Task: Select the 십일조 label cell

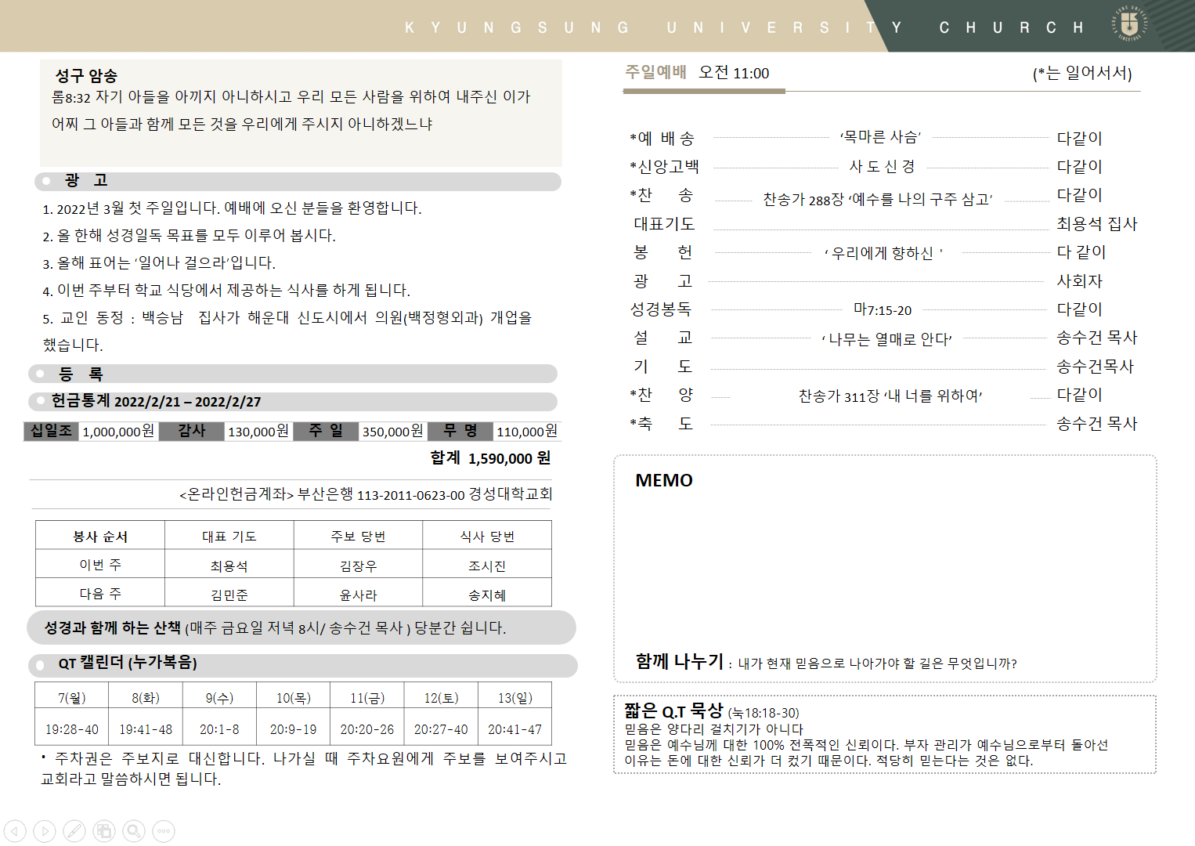Action: [x=51, y=431]
